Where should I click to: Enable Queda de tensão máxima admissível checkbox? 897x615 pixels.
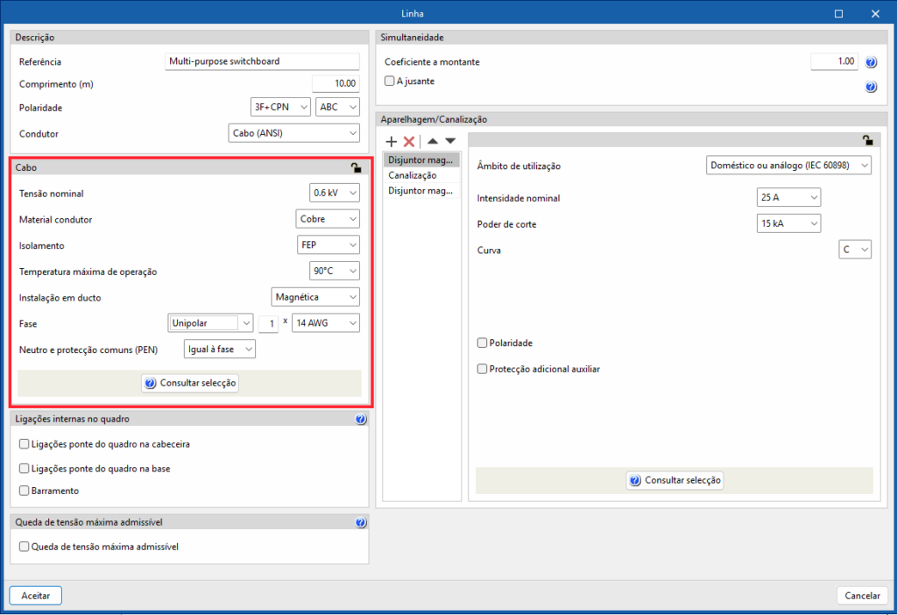click(x=24, y=547)
